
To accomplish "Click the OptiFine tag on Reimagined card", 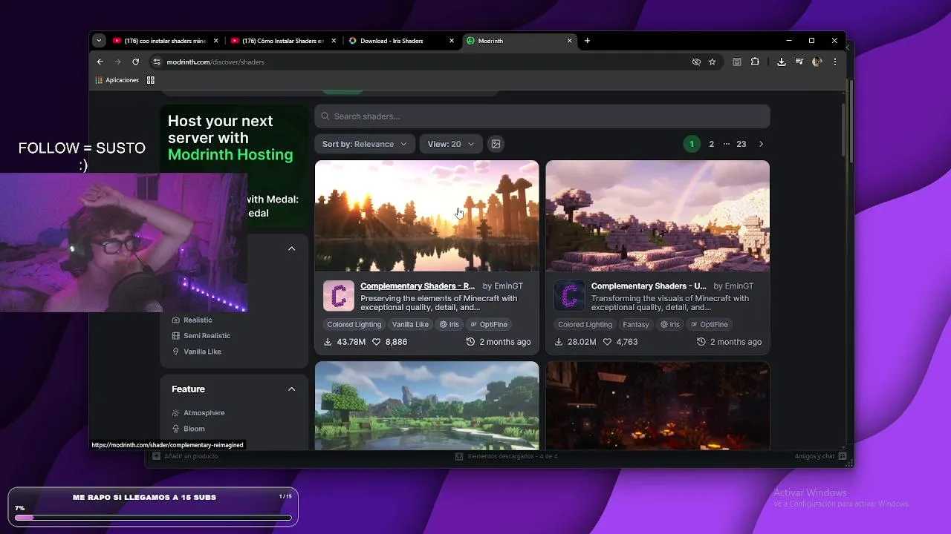I will pos(489,324).
